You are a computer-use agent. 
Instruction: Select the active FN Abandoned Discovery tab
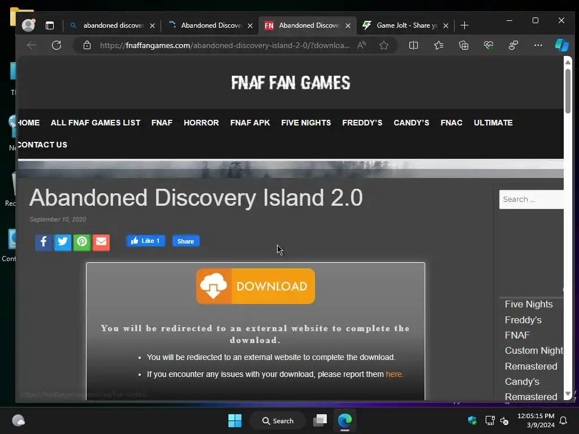click(308, 25)
